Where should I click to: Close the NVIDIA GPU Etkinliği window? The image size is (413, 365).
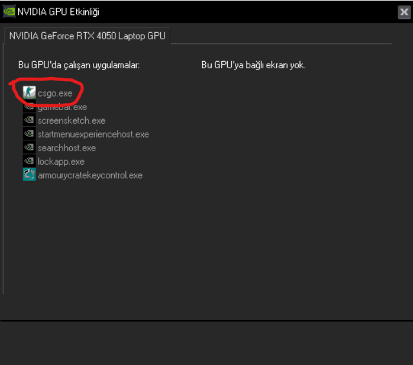[404, 12]
